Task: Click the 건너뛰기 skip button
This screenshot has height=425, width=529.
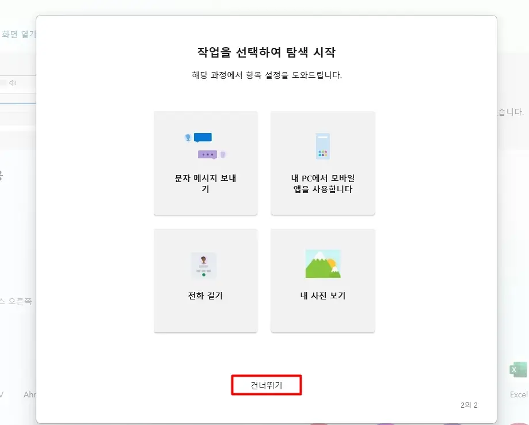Action: tap(266, 385)
